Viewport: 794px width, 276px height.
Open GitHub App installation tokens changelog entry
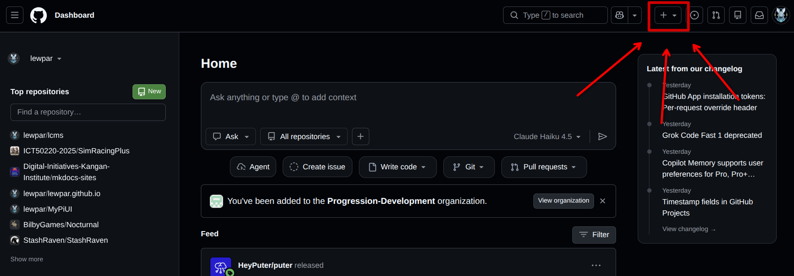(714, 102)
